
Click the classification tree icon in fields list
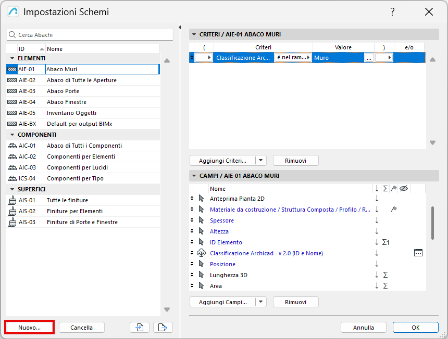(202, 253)
